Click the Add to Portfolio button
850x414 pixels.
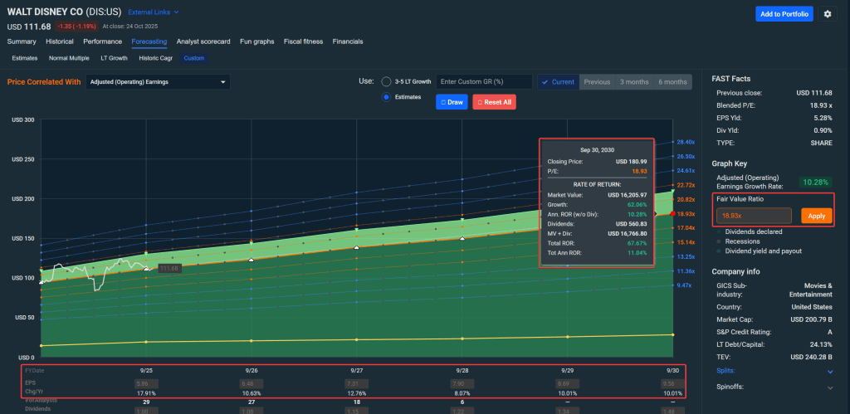pos(784,14)
